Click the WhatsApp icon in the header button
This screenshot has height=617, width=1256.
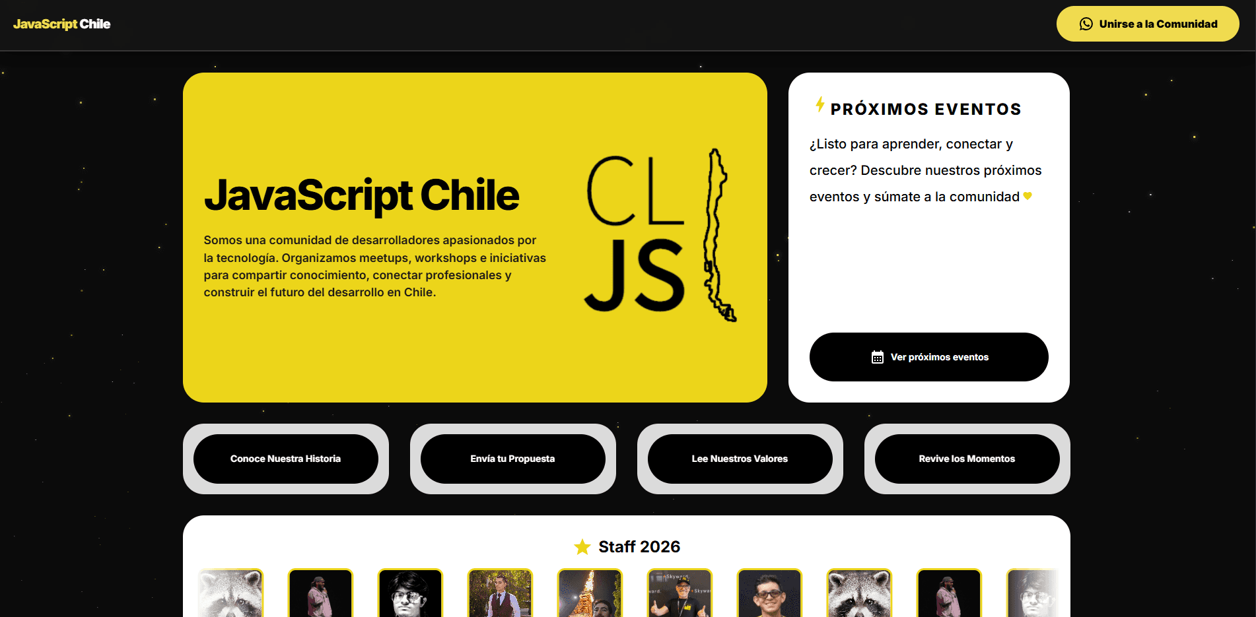(x=1086, y=24)
